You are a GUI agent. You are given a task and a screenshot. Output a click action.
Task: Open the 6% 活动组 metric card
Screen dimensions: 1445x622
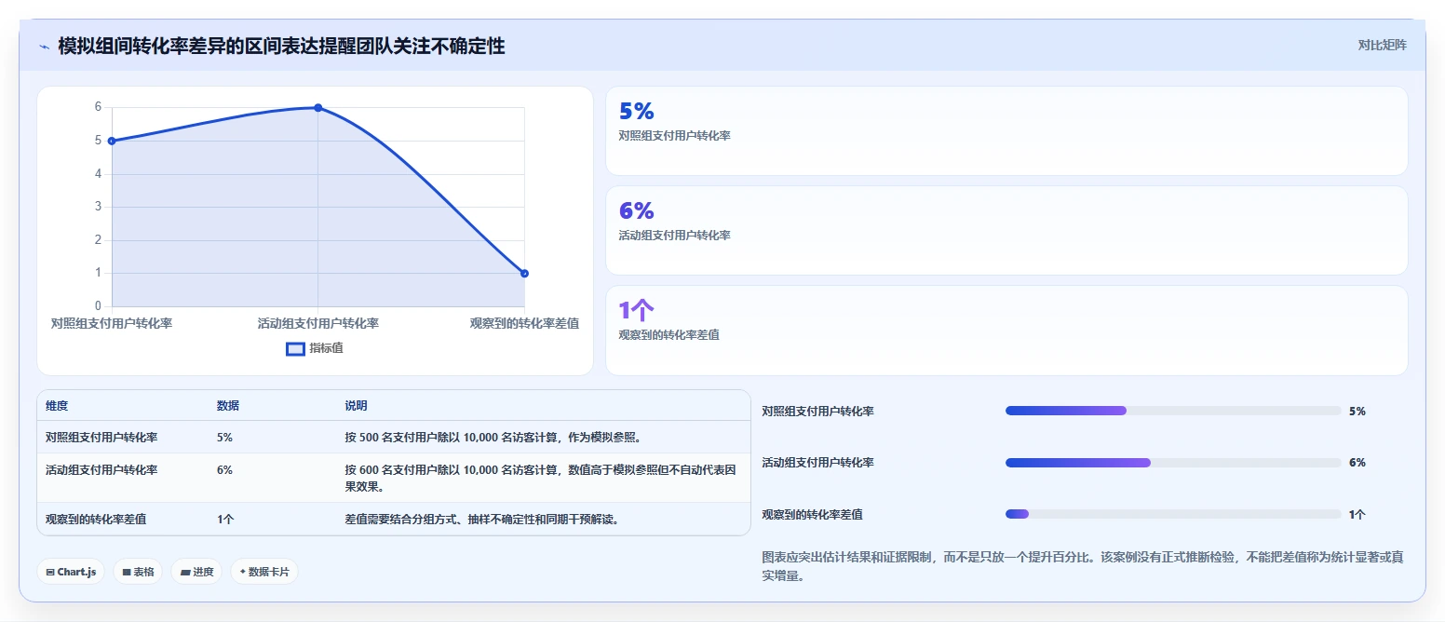tap(1006, 231)
